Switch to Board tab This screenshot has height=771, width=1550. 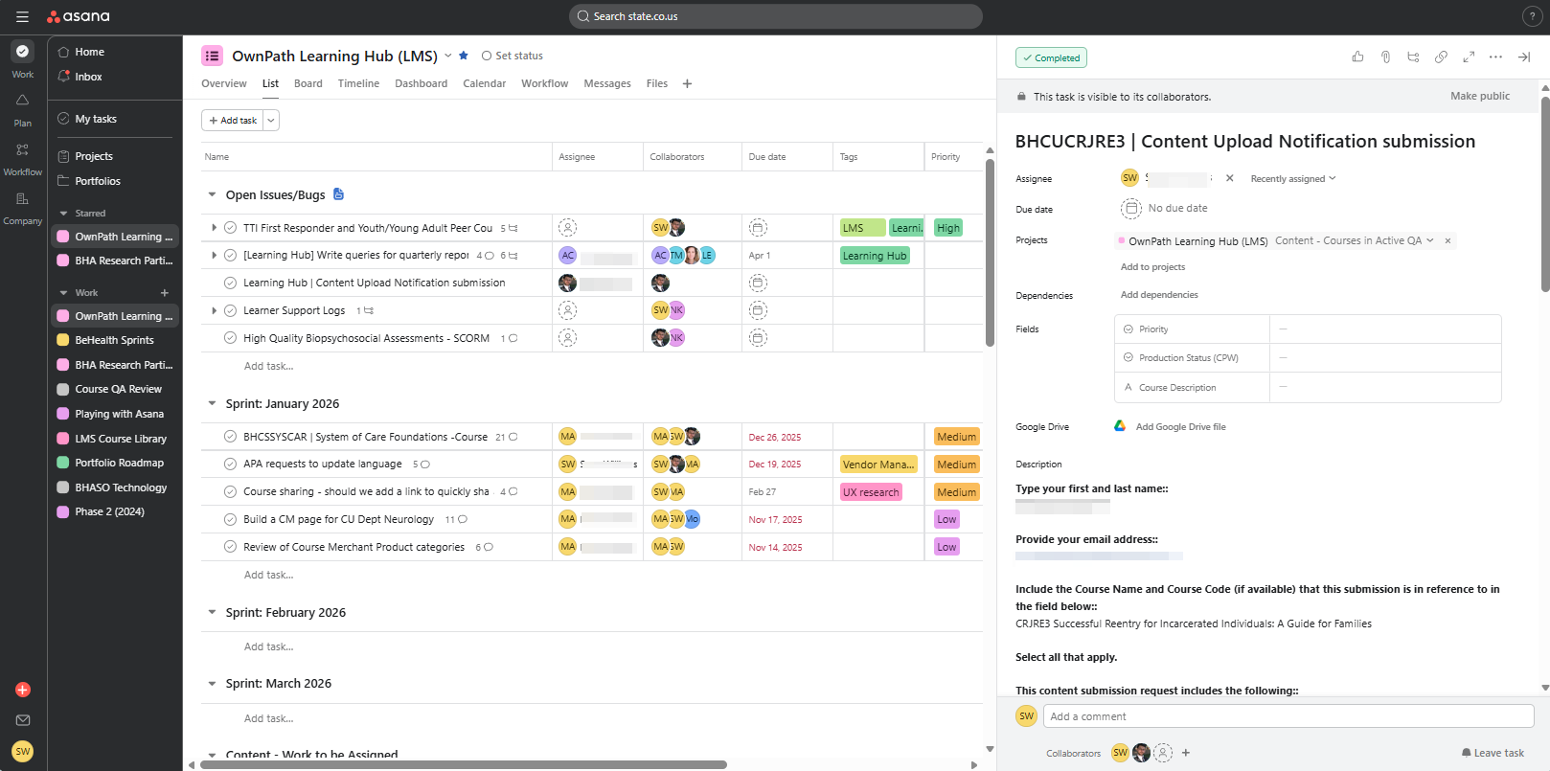click(x=308, y=83)
